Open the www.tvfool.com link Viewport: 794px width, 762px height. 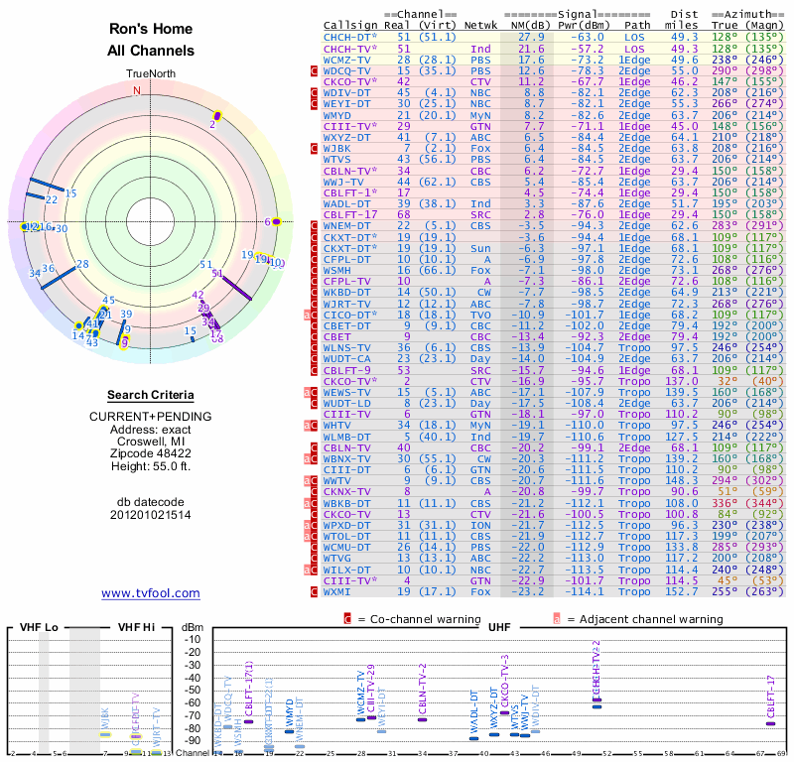point(150,593)
